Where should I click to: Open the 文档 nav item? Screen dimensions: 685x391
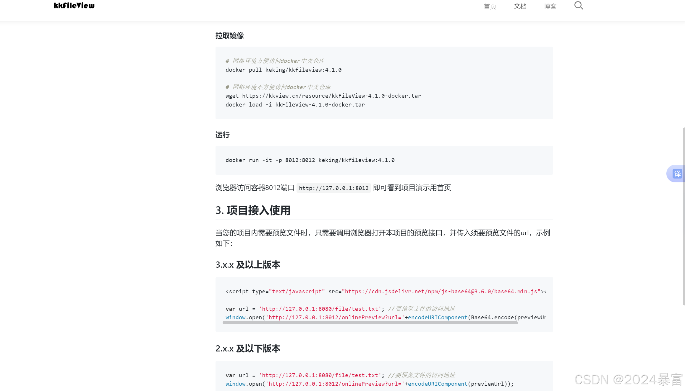point(520,6)
